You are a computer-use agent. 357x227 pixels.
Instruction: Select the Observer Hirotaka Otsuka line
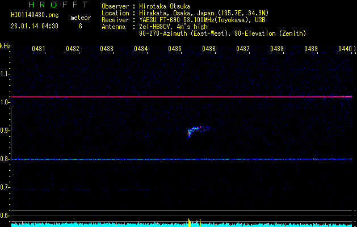click(x=145, y=6)
